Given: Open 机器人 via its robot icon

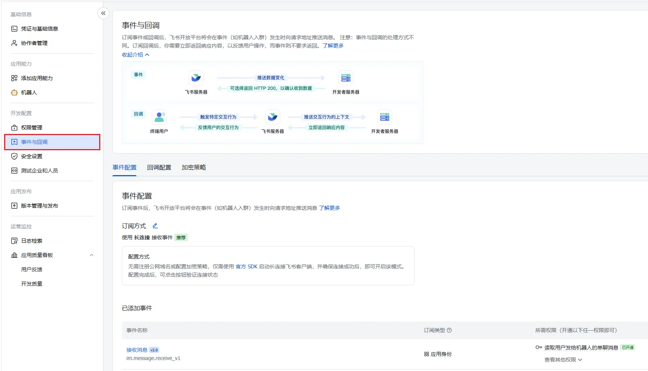Looking at the screenshot, I should [14, 92].
